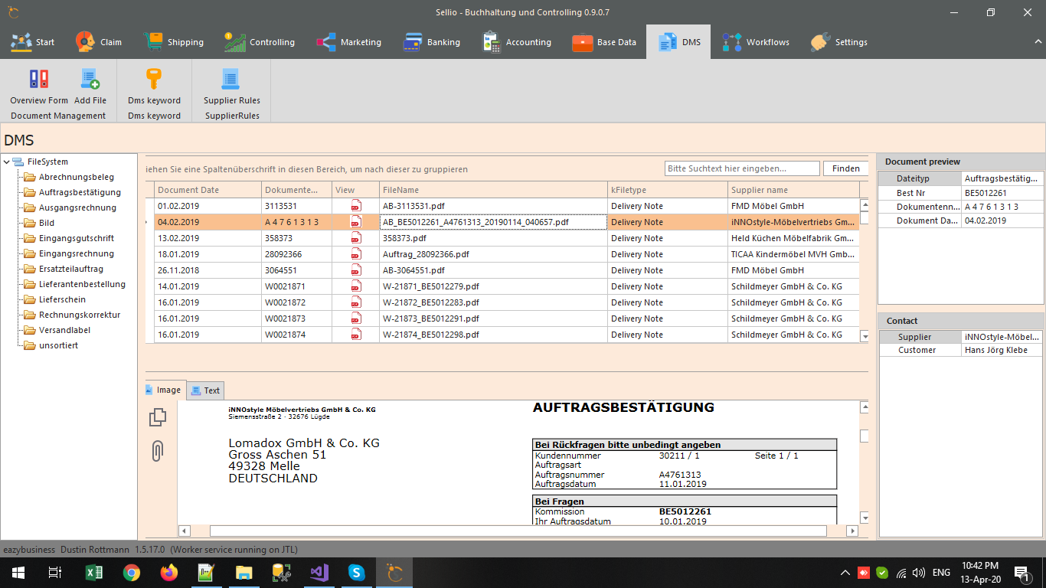
Task: Open Dms keyword key icon
Action: [x=154, y=80]
